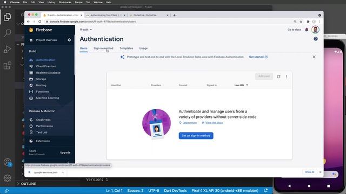Open a new Chrome tab
Image resolution: width=346 pixels, height=194 pixels.
click(x=174, y=15)
